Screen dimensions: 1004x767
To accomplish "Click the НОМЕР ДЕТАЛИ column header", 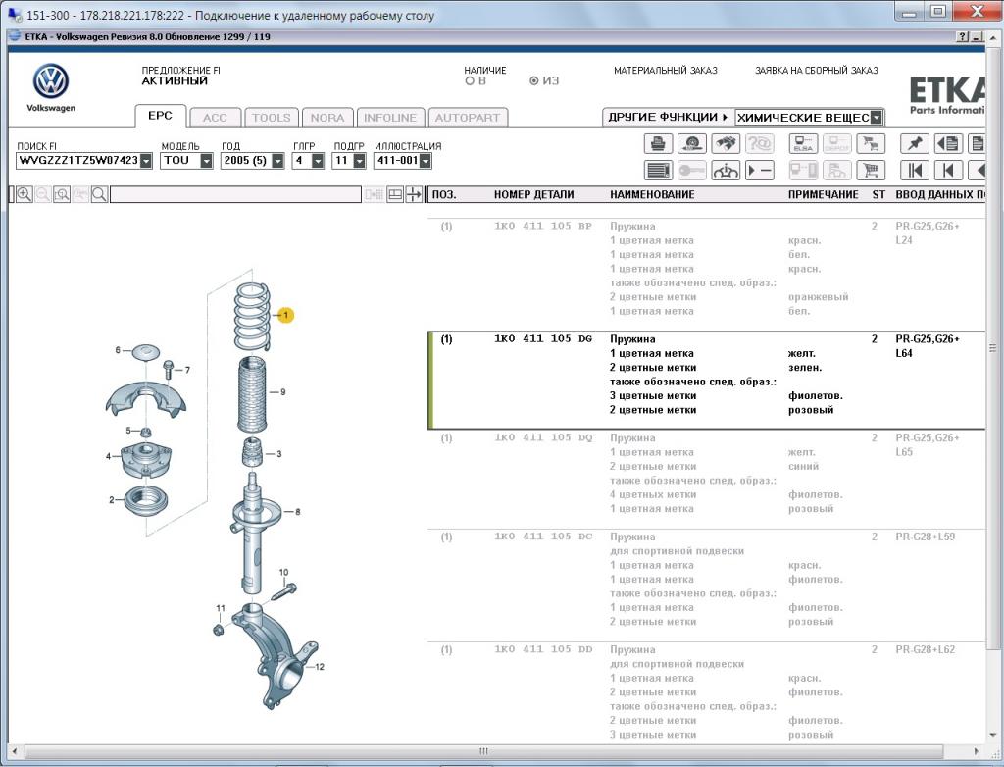I will tap(534, 195).
